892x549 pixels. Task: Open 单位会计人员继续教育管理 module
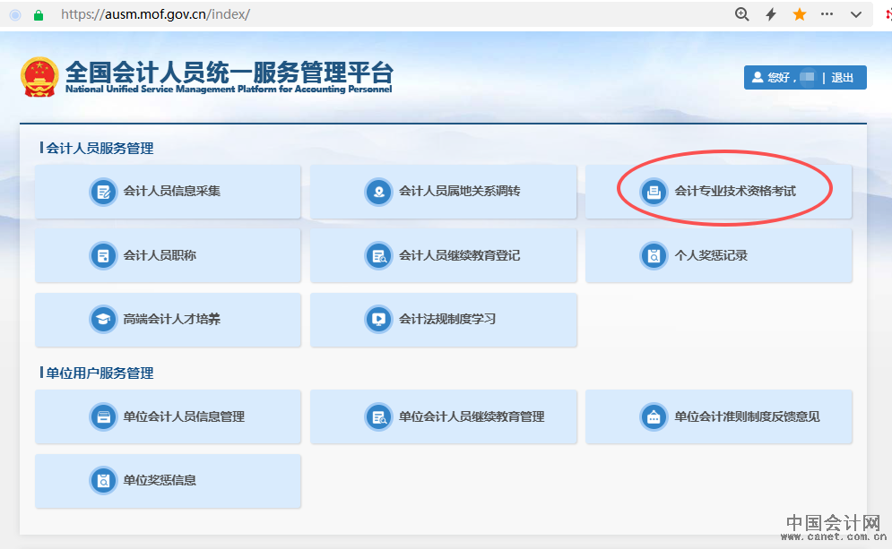pyautogui.click(x=444, y=417)
